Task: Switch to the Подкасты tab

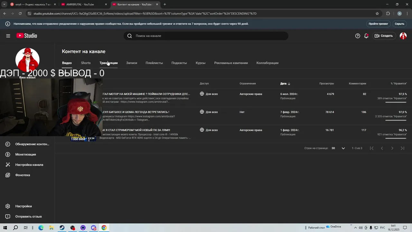Action: (x=179, y=63)
